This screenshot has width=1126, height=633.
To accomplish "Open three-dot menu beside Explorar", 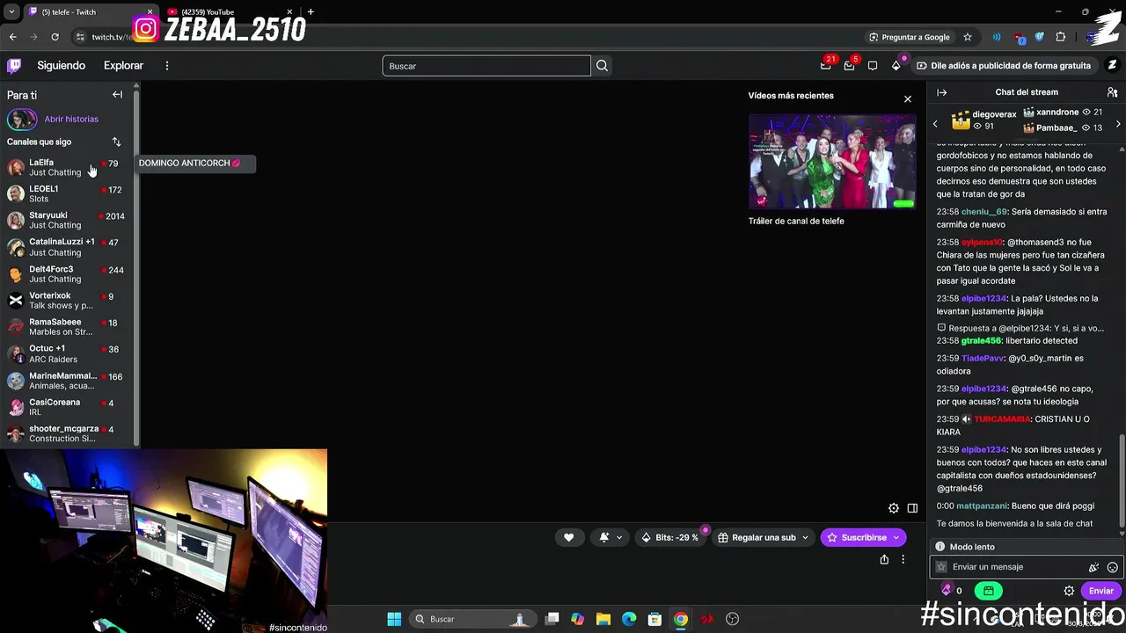I will (x=166, y=66).
